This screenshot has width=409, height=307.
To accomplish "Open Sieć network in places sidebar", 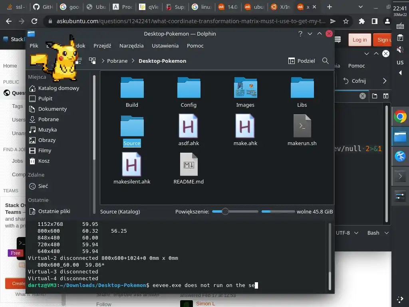I will 39,186.
